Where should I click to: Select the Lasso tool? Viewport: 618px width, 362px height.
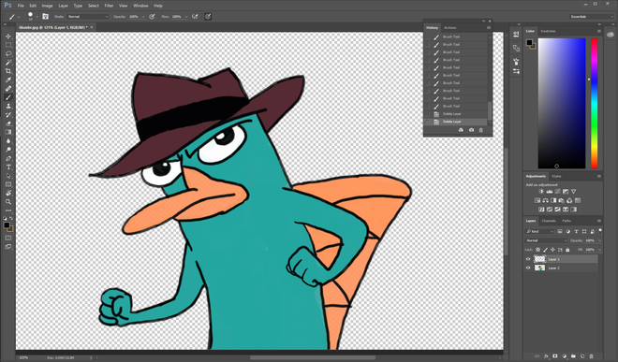point(8,53)
